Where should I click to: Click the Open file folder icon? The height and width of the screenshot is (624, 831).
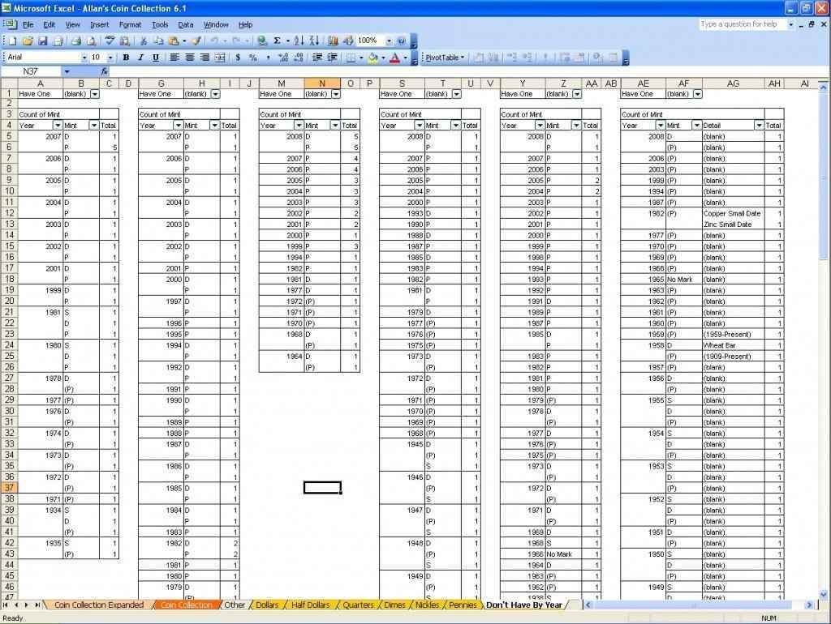tap(28, 41)
